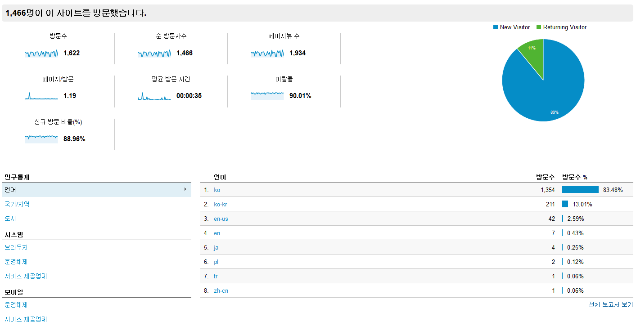Click the ko language link
This screenshot has height=326, width=636.
tap(217, 190)
